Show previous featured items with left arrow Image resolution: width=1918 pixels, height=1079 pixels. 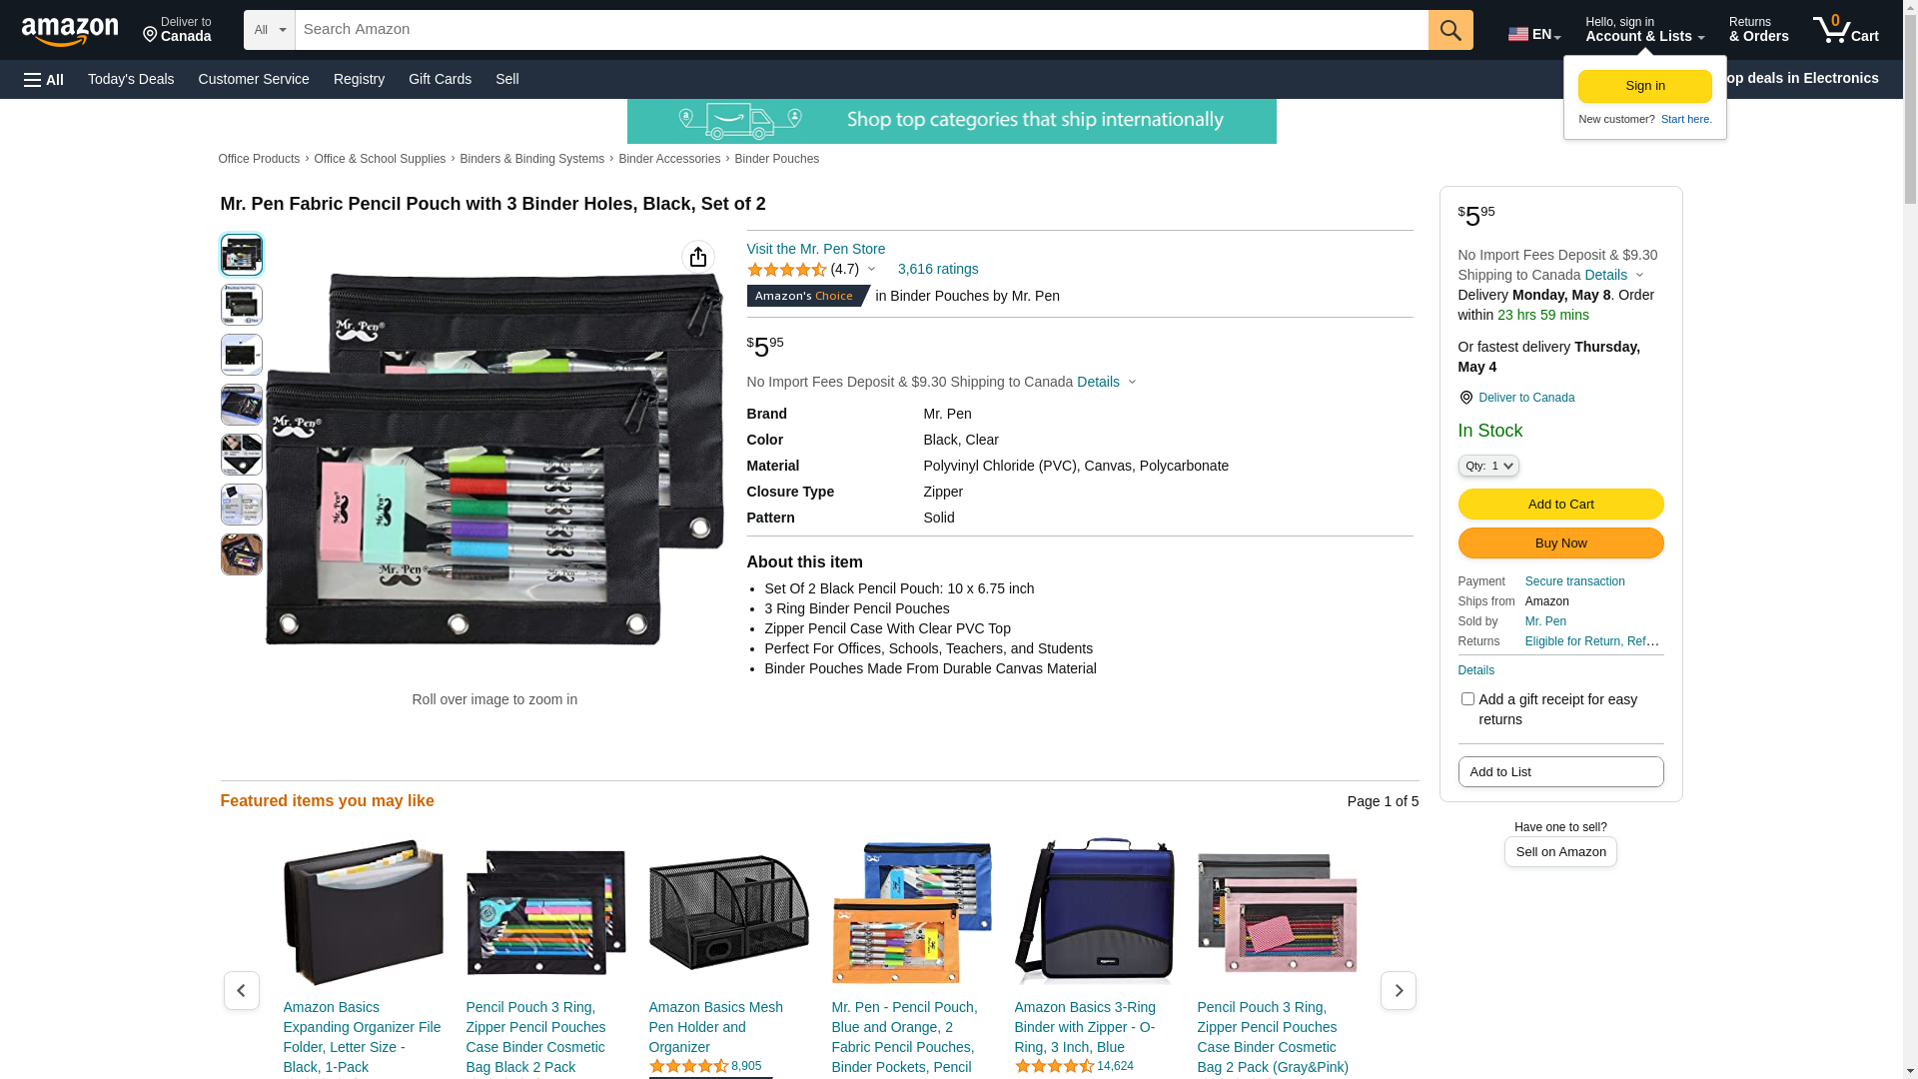[x=241, y=990]
